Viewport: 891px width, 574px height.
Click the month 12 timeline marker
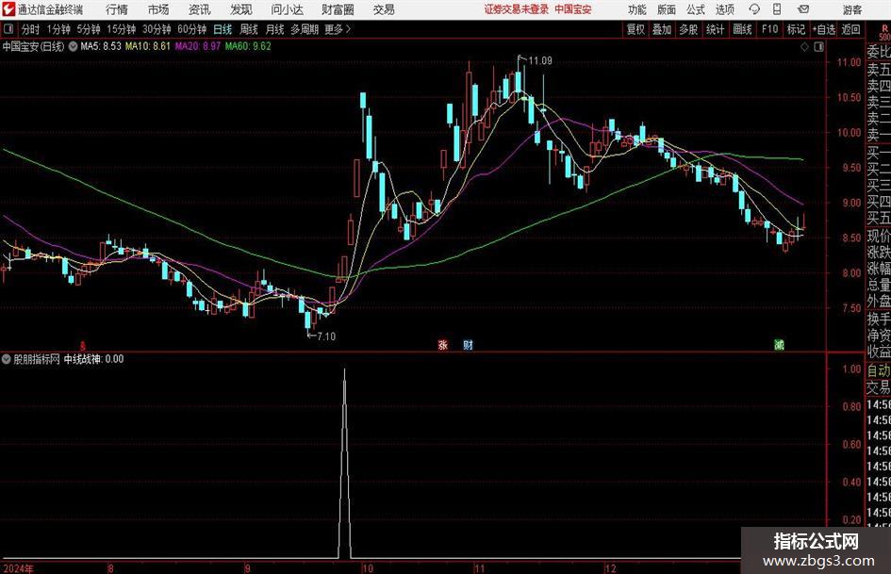(x=610, y=568)
